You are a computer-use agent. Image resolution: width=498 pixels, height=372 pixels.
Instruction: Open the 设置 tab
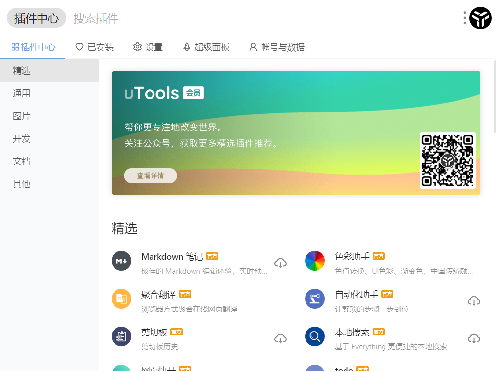tap(148, 47)
